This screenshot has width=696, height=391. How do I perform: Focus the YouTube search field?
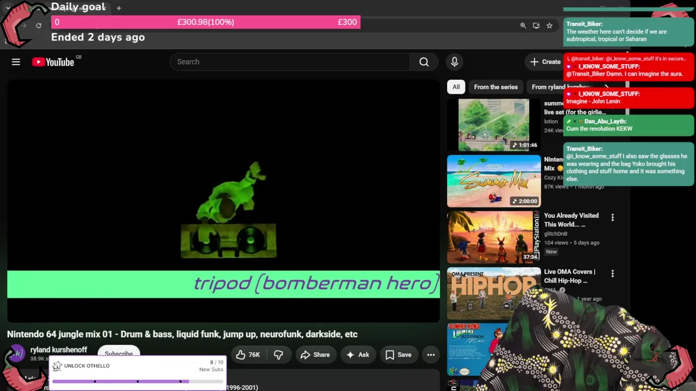click(x=290, y=62)
